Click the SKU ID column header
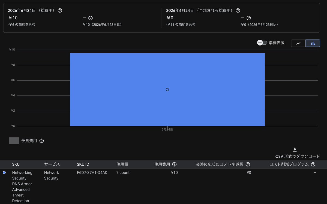The image size is (327, 204). click(x=83, y=164)
